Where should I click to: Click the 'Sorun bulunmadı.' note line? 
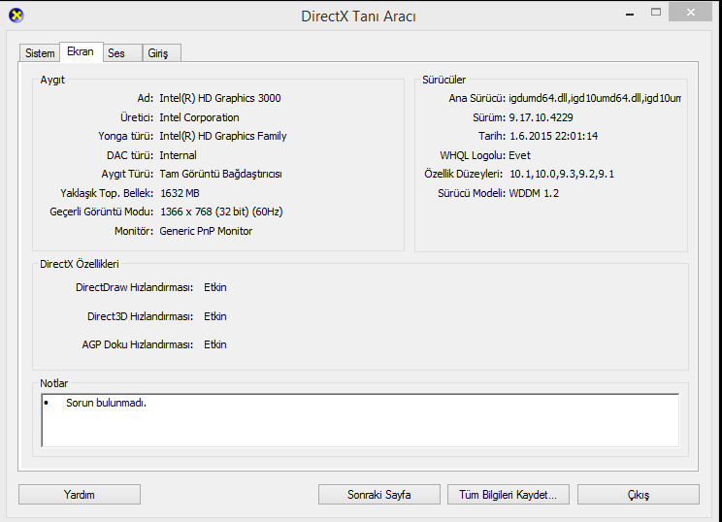[x=106, y=403]
